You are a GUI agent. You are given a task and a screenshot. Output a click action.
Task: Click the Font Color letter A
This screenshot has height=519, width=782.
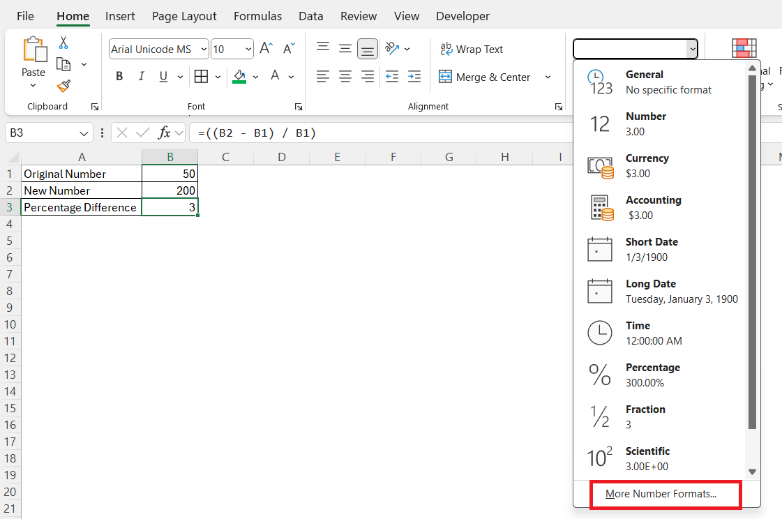click(275, 76)
